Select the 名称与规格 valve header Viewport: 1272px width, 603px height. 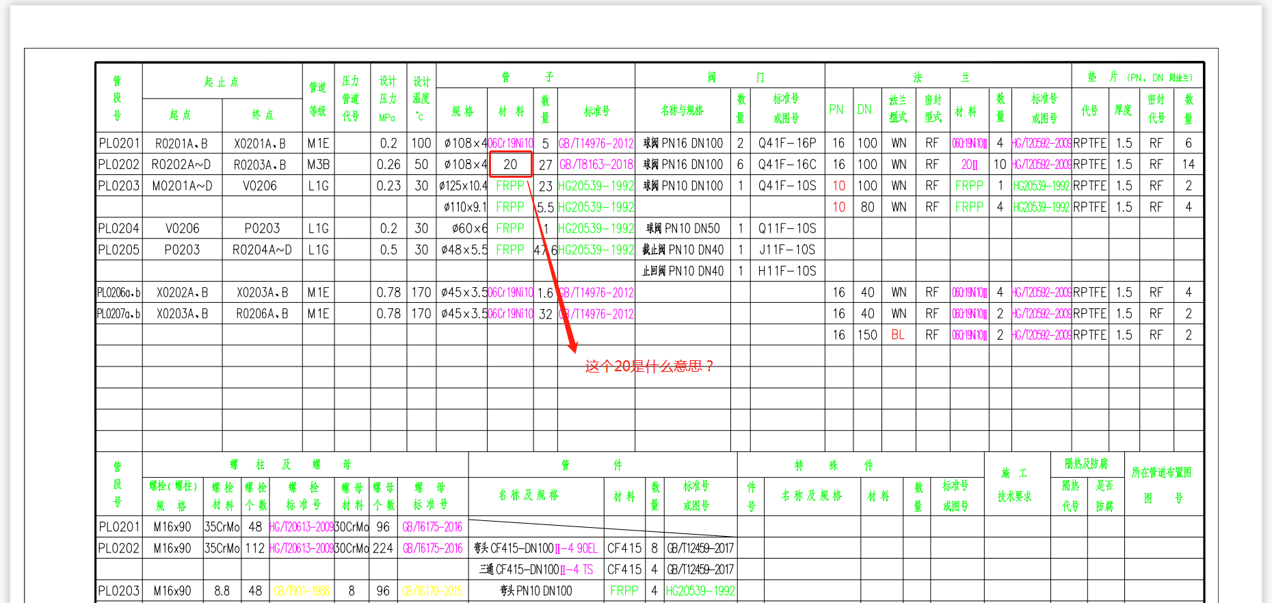click(x=683, y=110)
